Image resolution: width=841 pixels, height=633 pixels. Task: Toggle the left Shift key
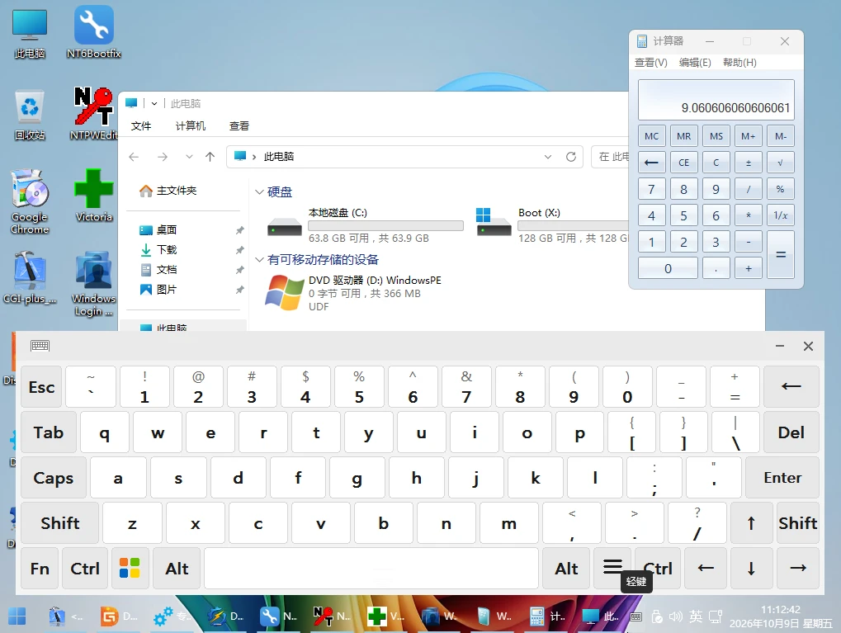pos(60,523)
